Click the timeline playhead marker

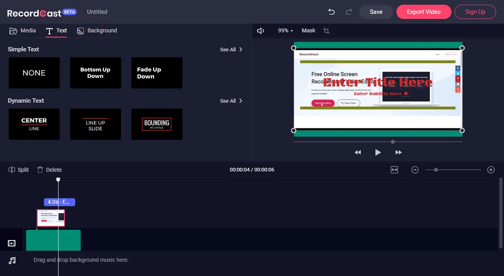pos(58,180)
